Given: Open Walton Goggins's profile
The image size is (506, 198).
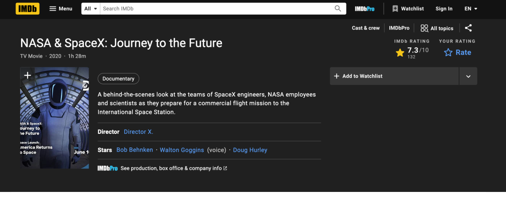Looking at the screenshot, I should pyautogui.click(x=182, y=150).
